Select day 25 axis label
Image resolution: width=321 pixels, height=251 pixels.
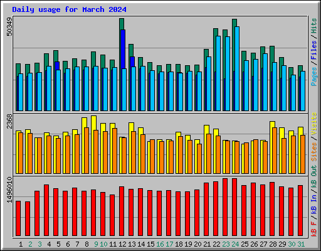pos(245,244)
